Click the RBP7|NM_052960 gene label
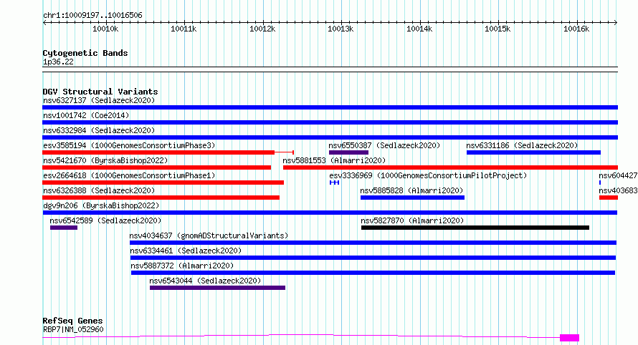638x345 pixels. point(73,329)
